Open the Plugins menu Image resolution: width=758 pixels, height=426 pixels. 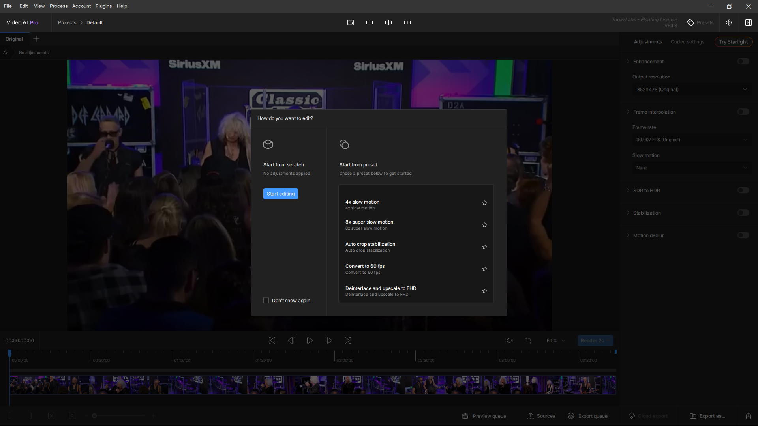(x=103, y=6)
